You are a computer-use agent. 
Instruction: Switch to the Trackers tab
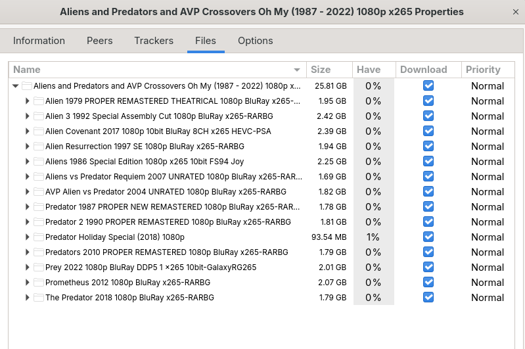click(x=154, y=41)
